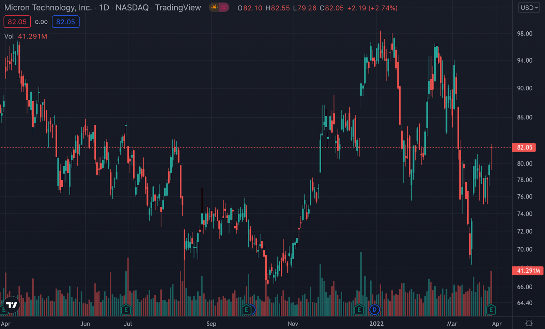Image resolution: width=545 pixels, height=329 pixels.
Task: Click the red 82.05 last price tag on scale
Action: tap(524, 147)
